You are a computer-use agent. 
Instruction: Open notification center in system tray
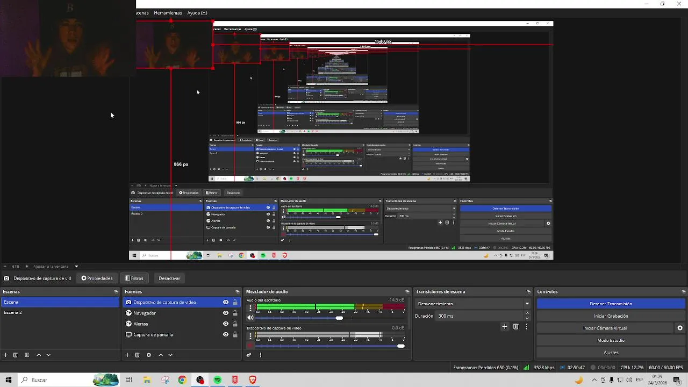(677, 380)
